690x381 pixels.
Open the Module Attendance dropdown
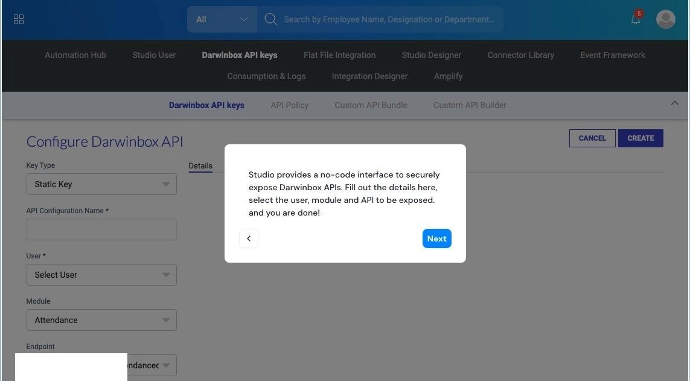[x=101, y=320]
